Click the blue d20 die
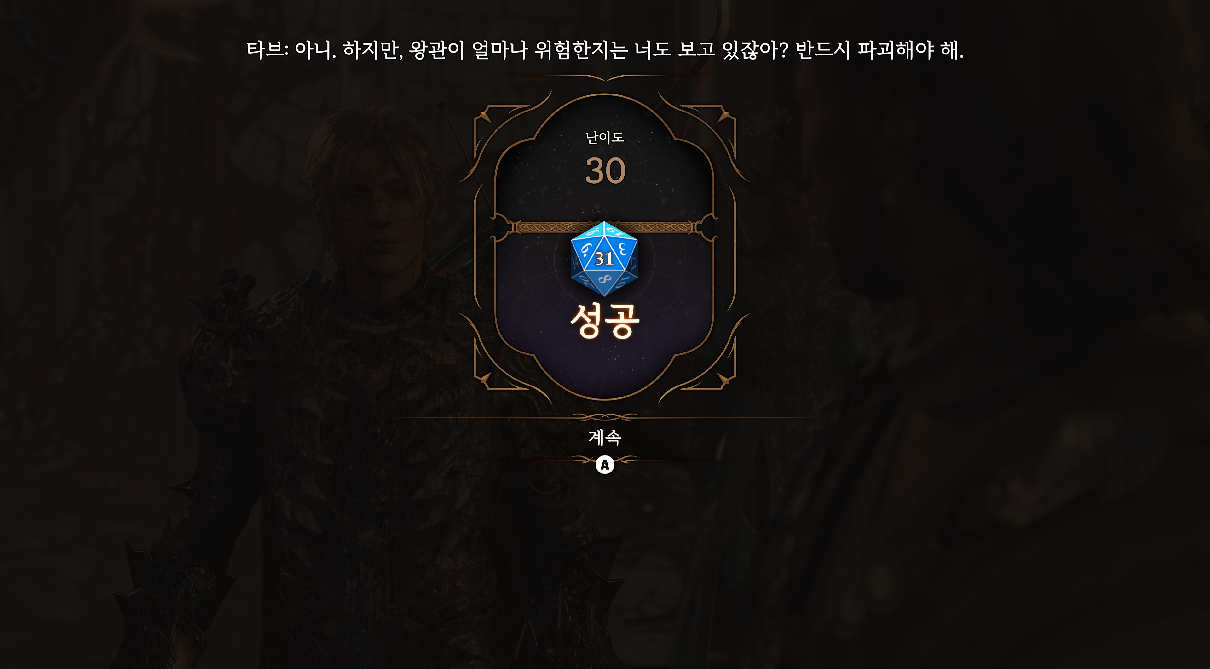The image size is (1210, 669). (x=604, y=259)
